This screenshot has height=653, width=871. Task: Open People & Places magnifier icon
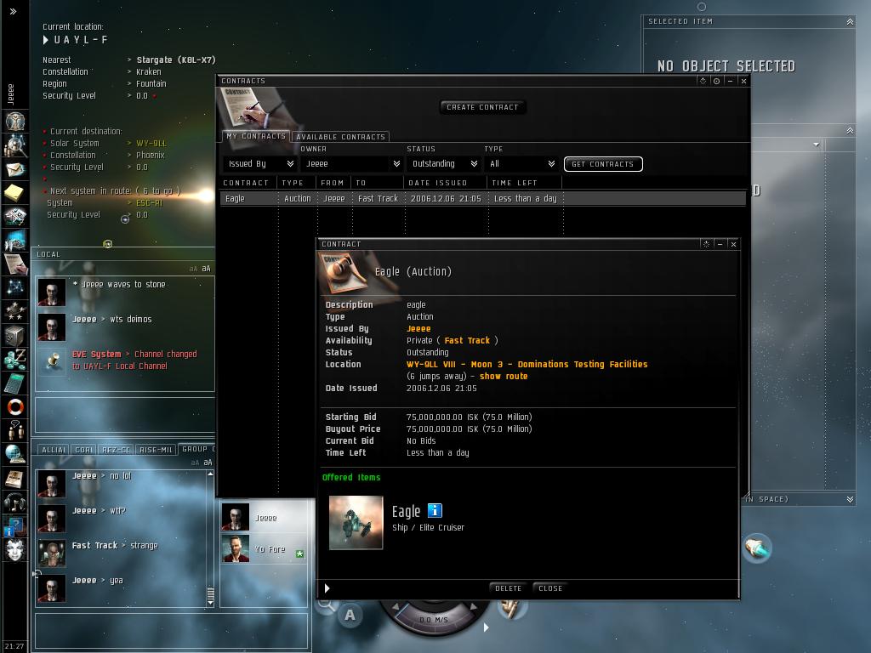pos(15,145)
